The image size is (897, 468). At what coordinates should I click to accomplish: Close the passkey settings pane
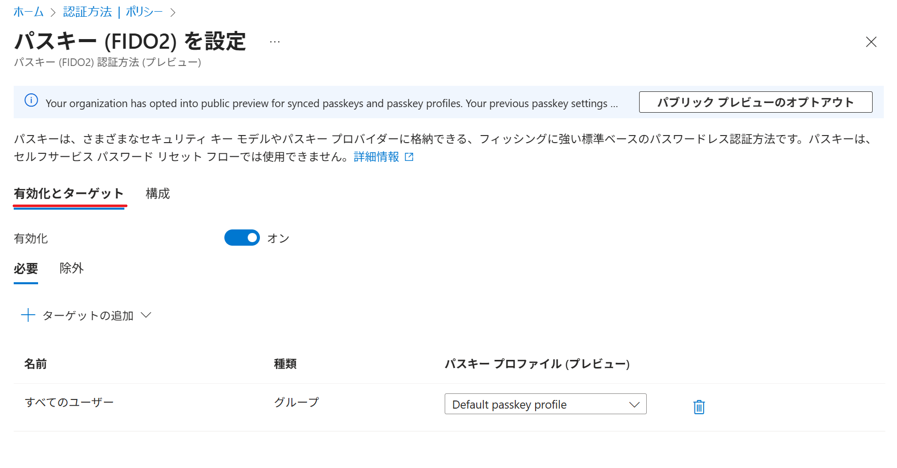871,42
